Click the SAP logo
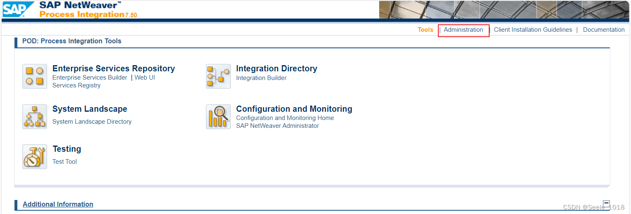631x214 pixels. [19, 9]
